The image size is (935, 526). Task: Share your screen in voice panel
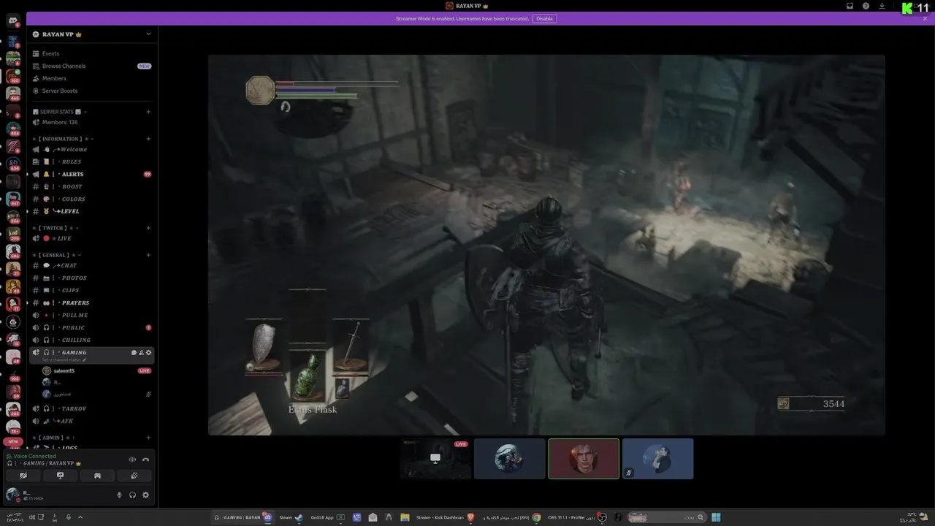(60, 476)
